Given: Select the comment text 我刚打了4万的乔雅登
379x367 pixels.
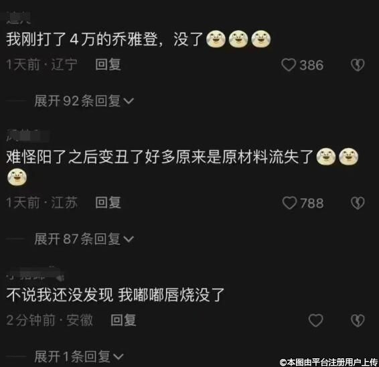Looking at the screenshot, I should (x=82, y=39).
